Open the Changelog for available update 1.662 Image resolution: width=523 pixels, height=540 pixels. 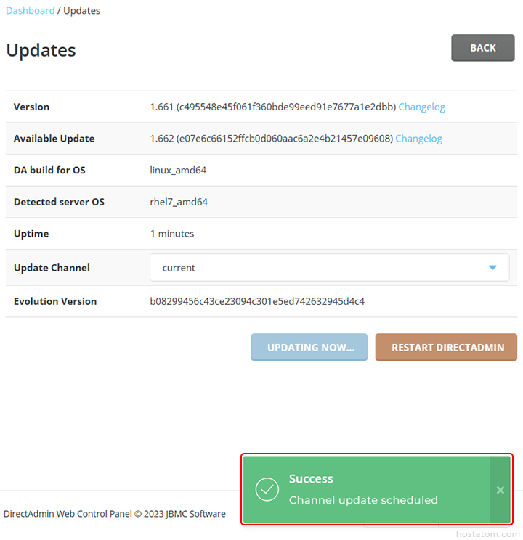point(418,139)
